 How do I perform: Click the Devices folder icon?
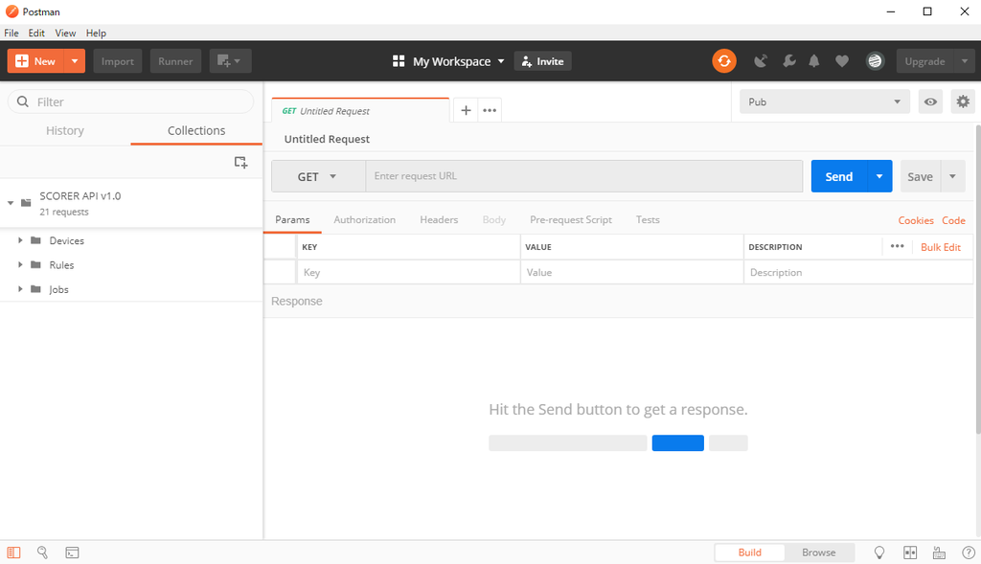coord(36,240)
